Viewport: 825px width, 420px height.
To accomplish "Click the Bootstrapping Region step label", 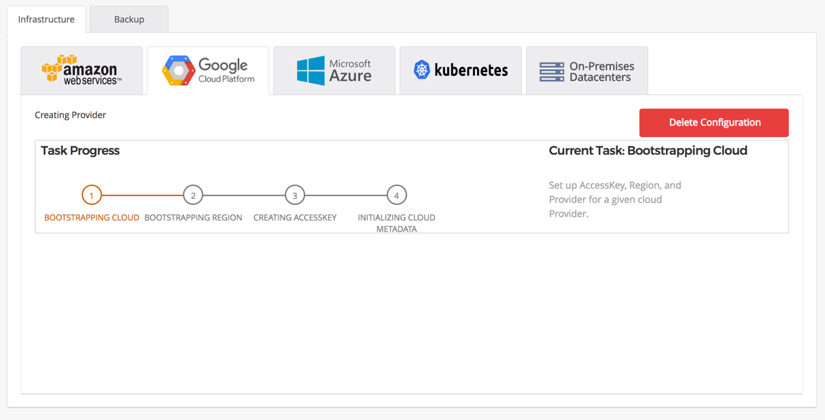I will (x=194, y=218).
